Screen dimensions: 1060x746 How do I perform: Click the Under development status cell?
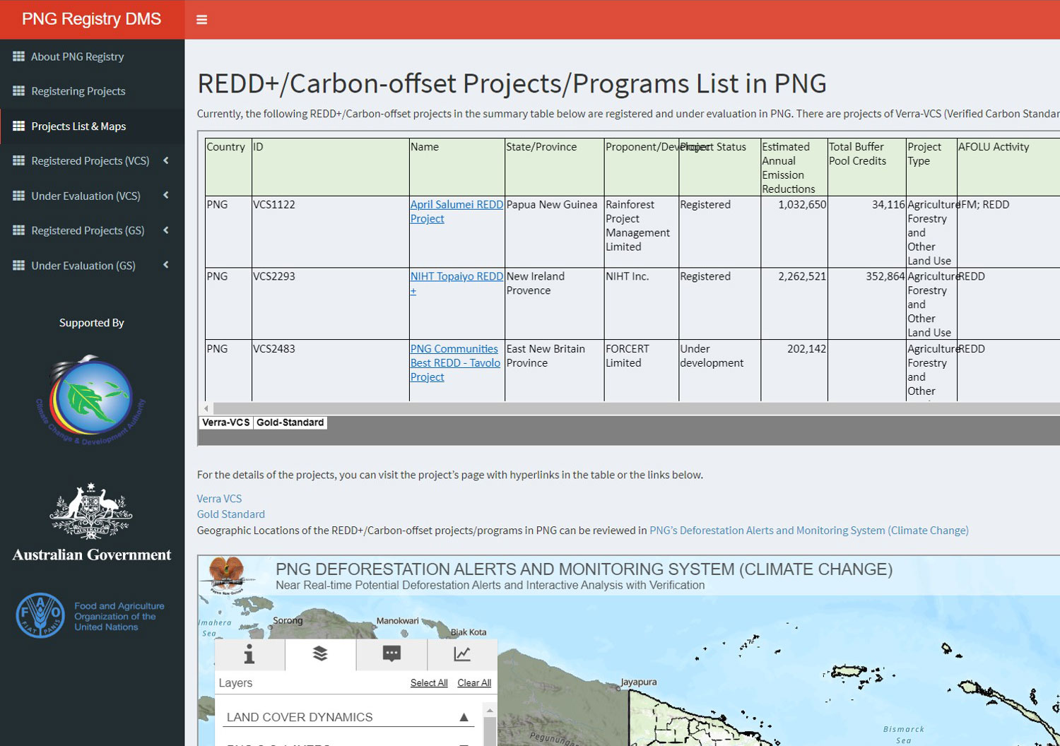tap(719, 371)
